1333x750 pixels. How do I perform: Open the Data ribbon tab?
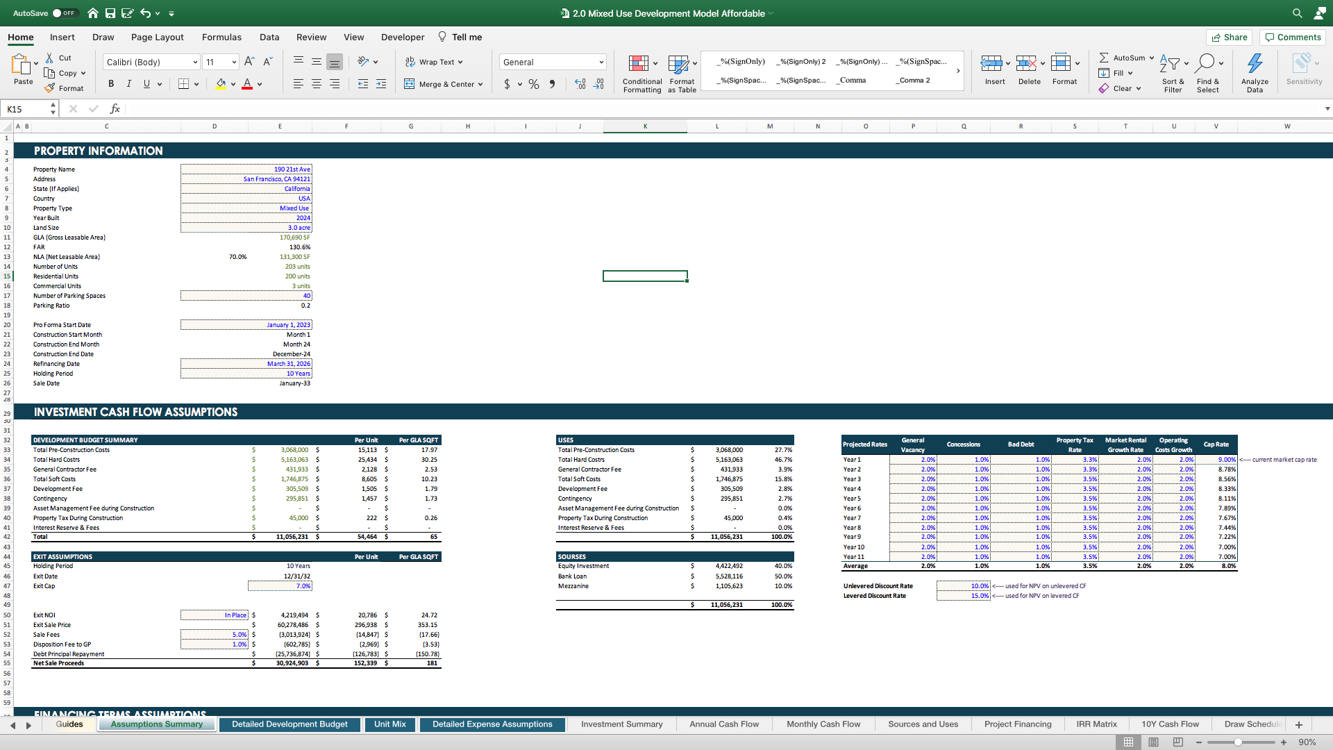click(269, 37)
